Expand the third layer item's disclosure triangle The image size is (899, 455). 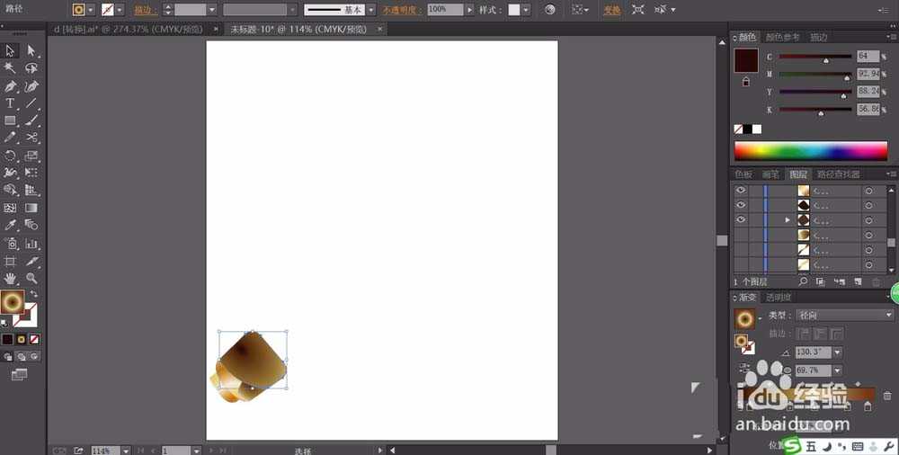[788, 220]
